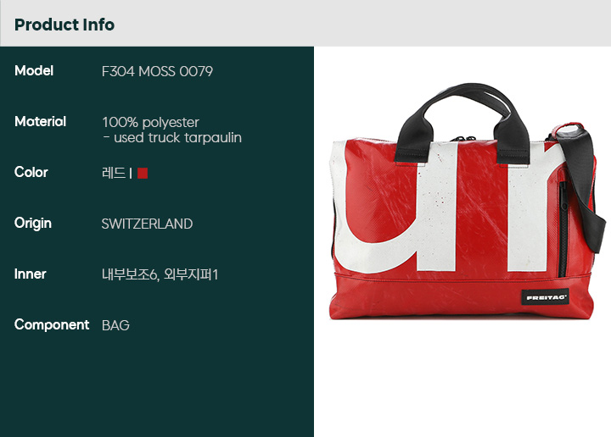This screenshot has height=437, width=611.
Task: Click the BAG component value
Action: pyautogui.click(x=115, y=325)
